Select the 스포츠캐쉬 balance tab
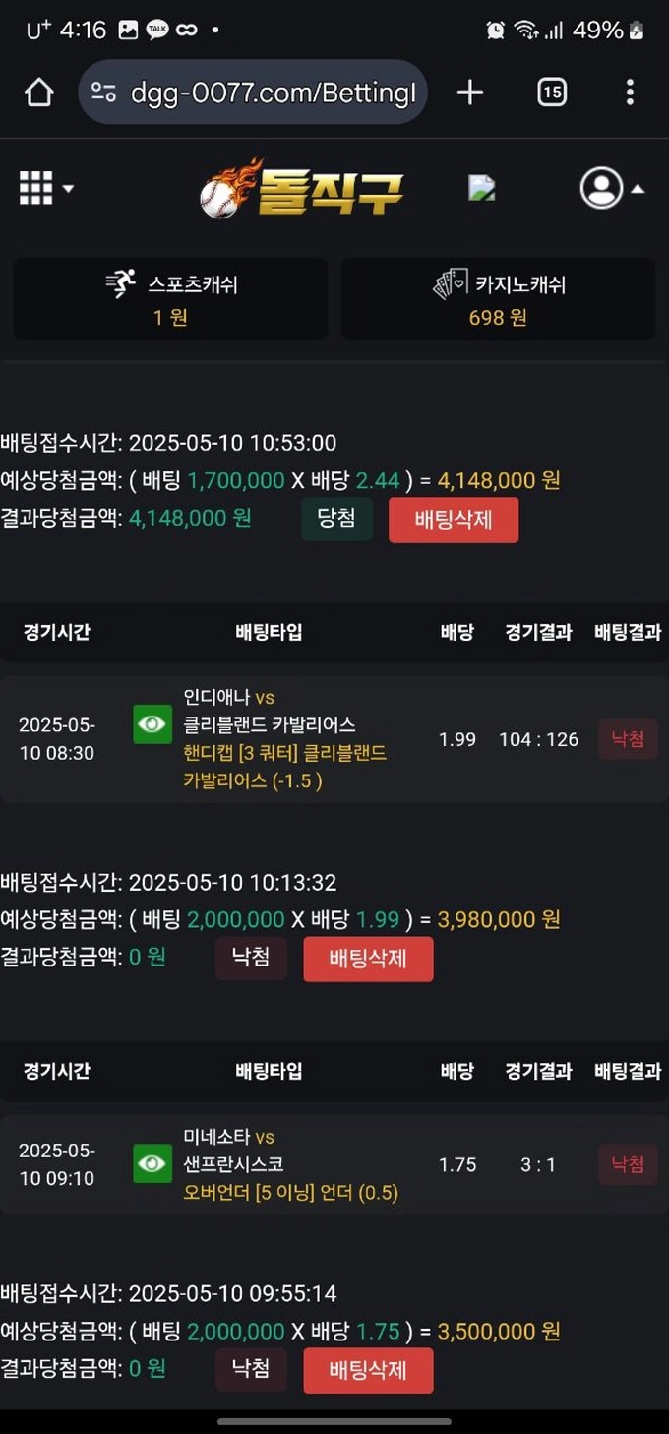The width and height of the screenshot is (669, 1434). (170, 299)
